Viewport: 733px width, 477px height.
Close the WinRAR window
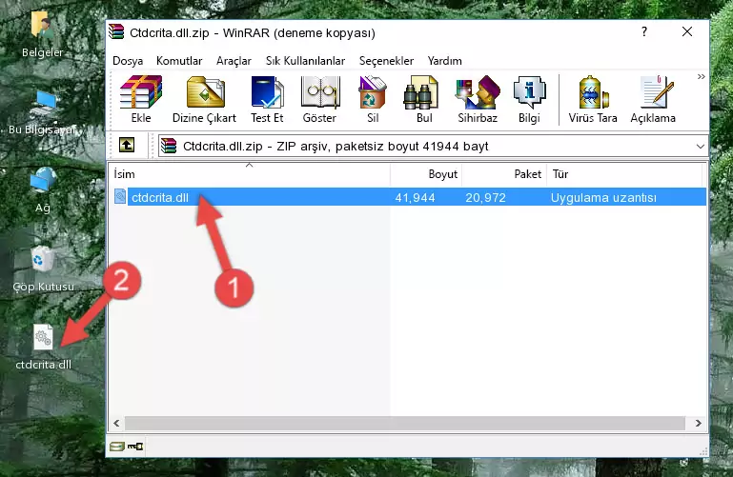(687, 31)
